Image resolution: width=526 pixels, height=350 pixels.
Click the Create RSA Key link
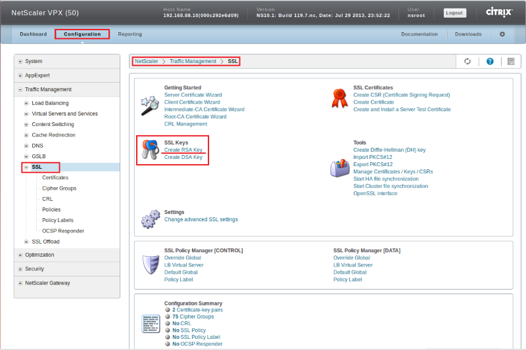183,150
